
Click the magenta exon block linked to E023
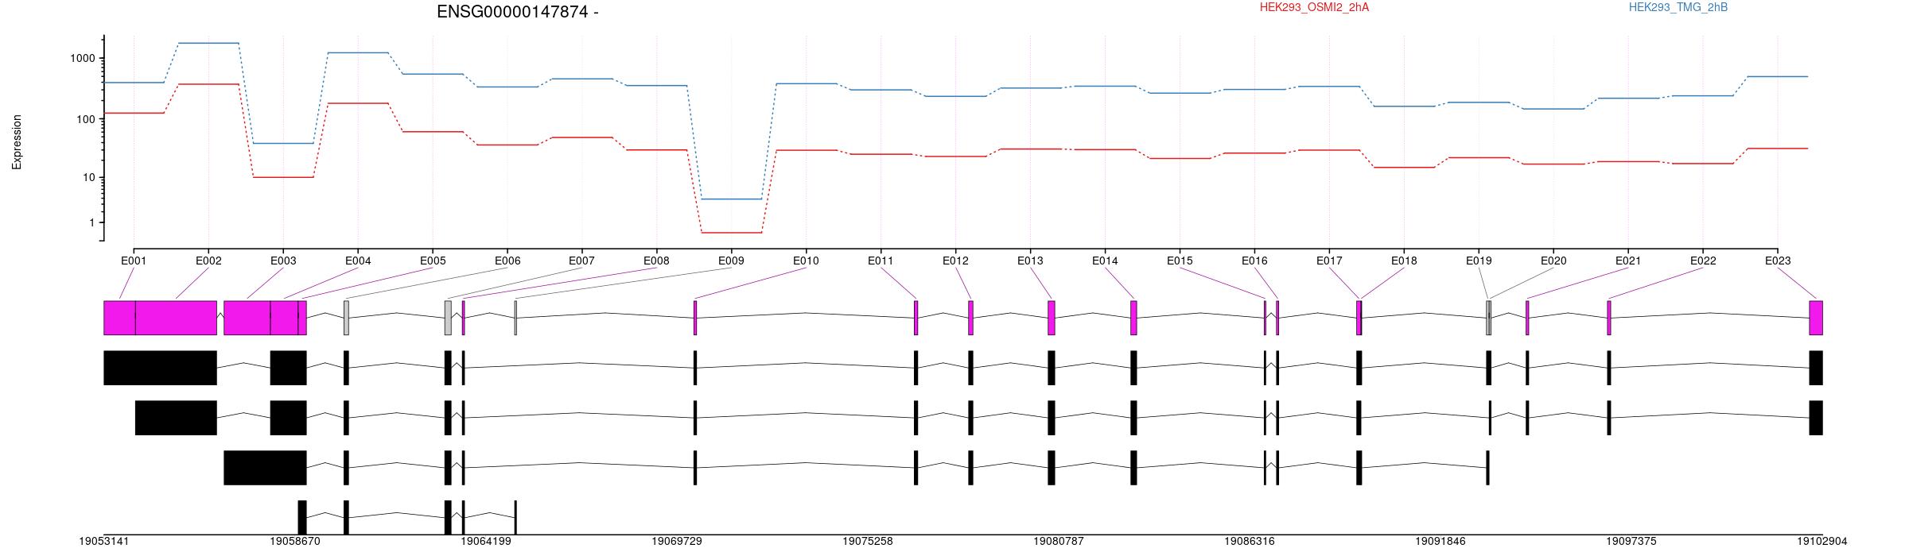click(1816, 318)
